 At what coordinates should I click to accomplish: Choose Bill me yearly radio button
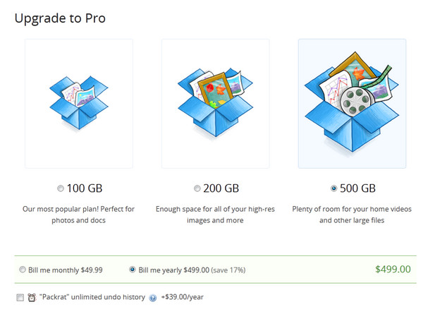(133, 270)
